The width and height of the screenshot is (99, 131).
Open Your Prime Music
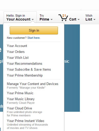(20, 93)
